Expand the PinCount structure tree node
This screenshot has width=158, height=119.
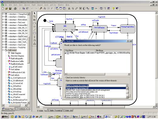tap(3, 22)
